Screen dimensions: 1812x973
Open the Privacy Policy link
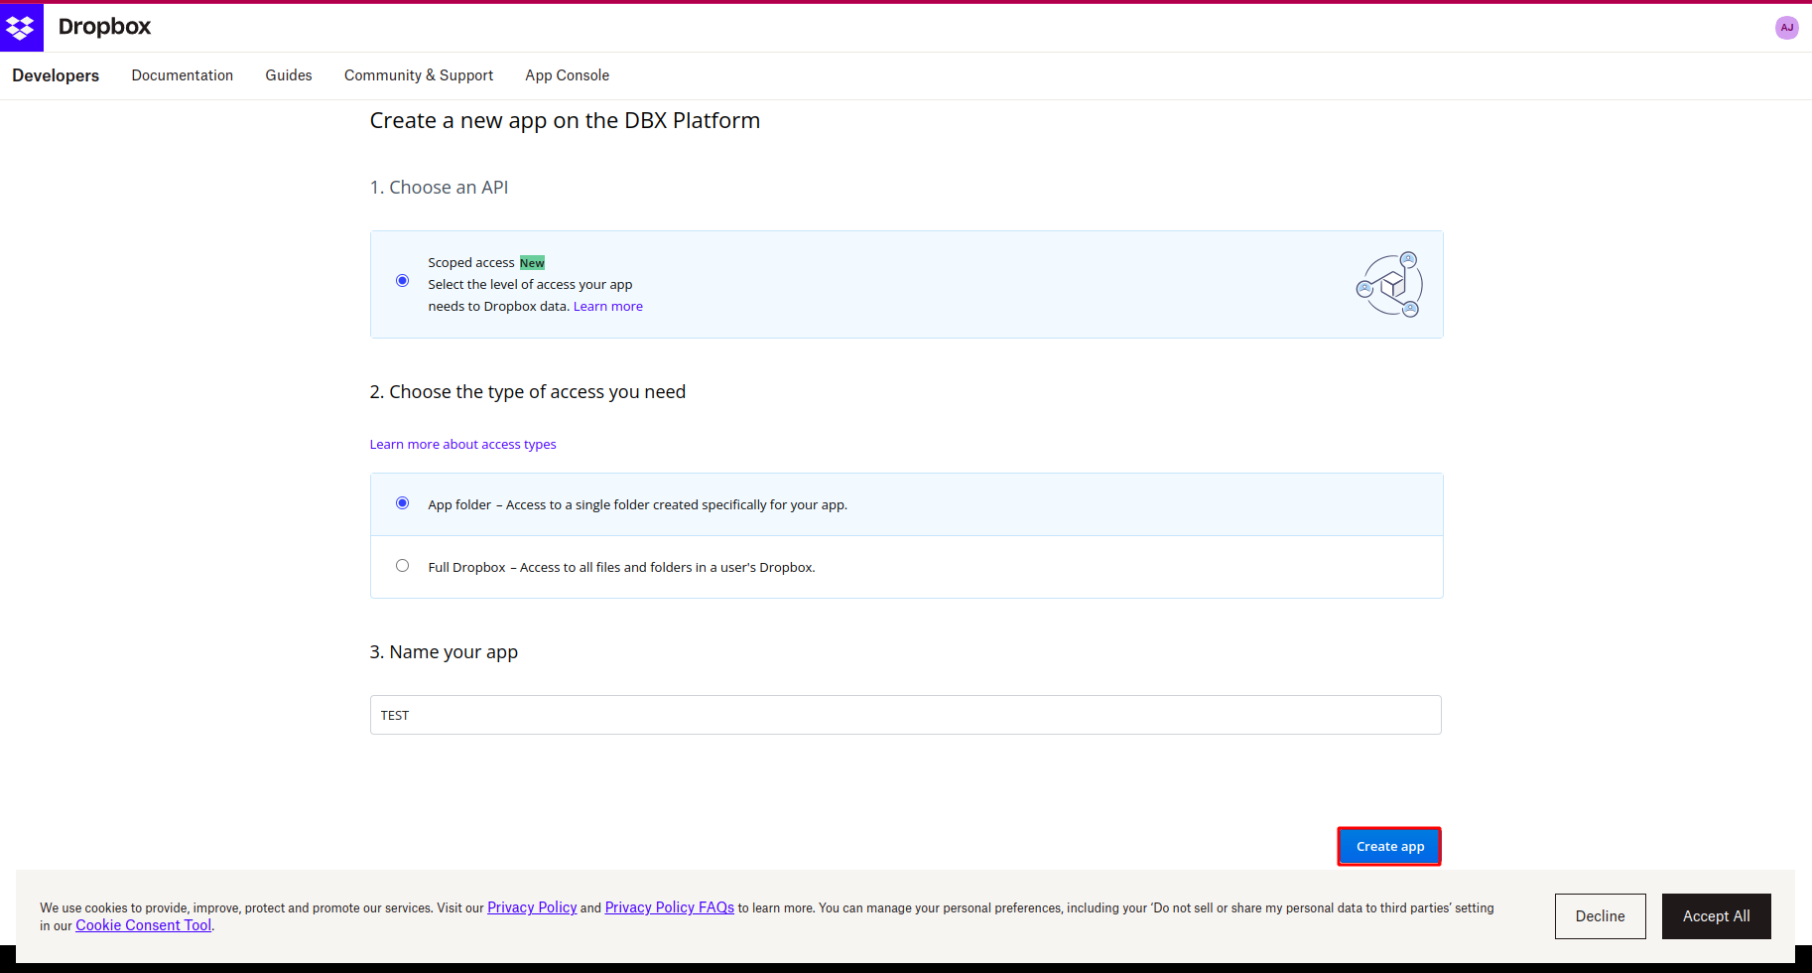pos(532,907)
